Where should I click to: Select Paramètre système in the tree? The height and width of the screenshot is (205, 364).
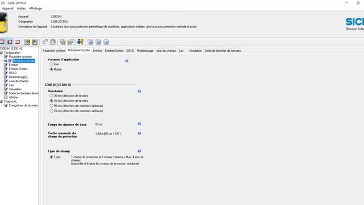(x=20, y=57)
